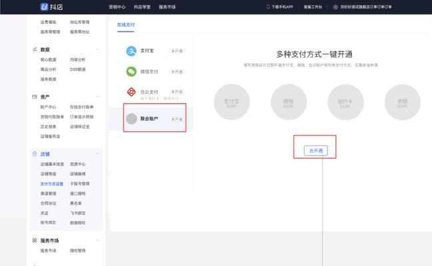Open 服务市场 in top navigation
This screenshot has height=266, width=432.
click(x=167, y=7)
